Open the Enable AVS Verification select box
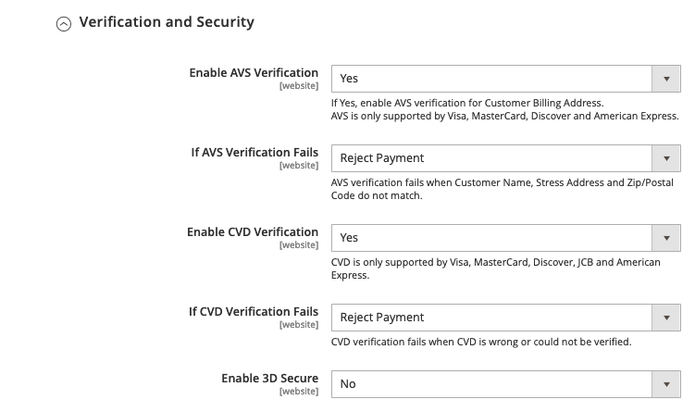This screenshot has height=412, width=695. (505, 79)
